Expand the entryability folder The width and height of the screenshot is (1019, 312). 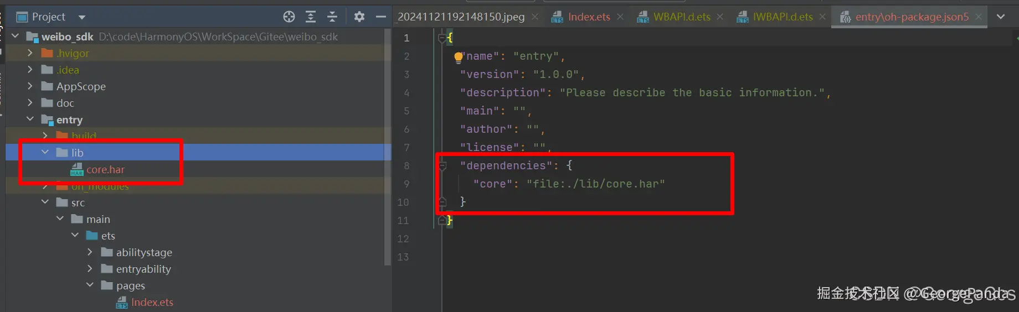point(90,268)
